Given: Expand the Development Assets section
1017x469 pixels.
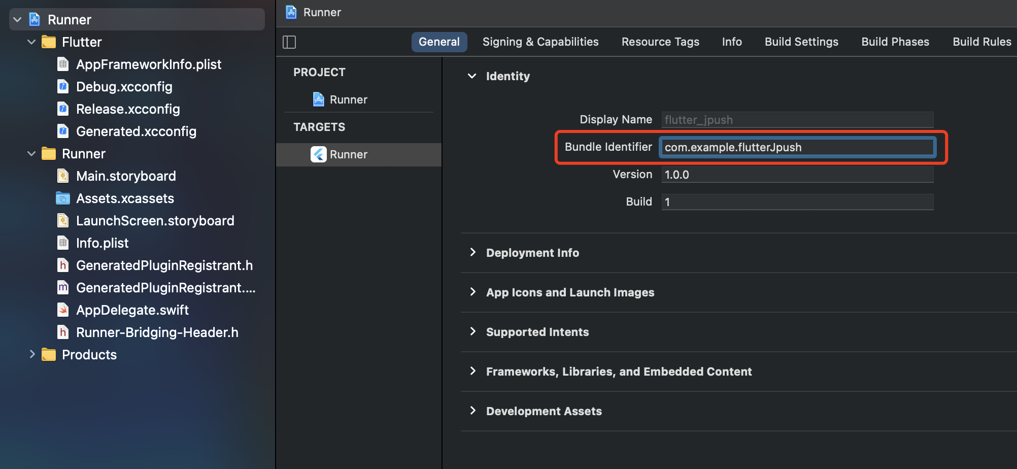Looking at the screenshot, I should coord(473,411).
